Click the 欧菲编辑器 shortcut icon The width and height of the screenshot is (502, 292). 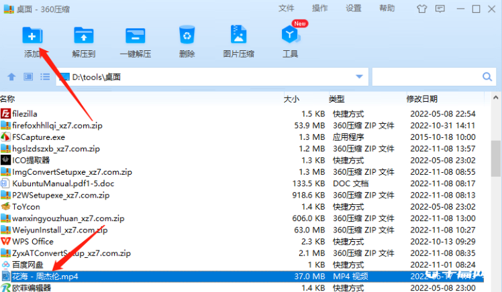[x=5, y=287]
